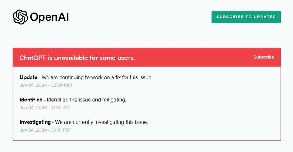Click "currently investigating this issue" message

pos(102,122)
